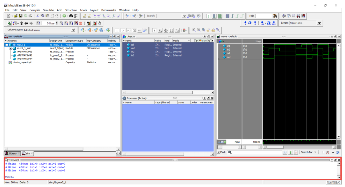Click the Save disk icon

click(x=20, y=16)
